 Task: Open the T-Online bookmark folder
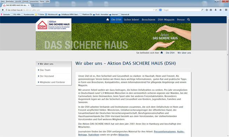pyautogui.click(x=40, y=14)
